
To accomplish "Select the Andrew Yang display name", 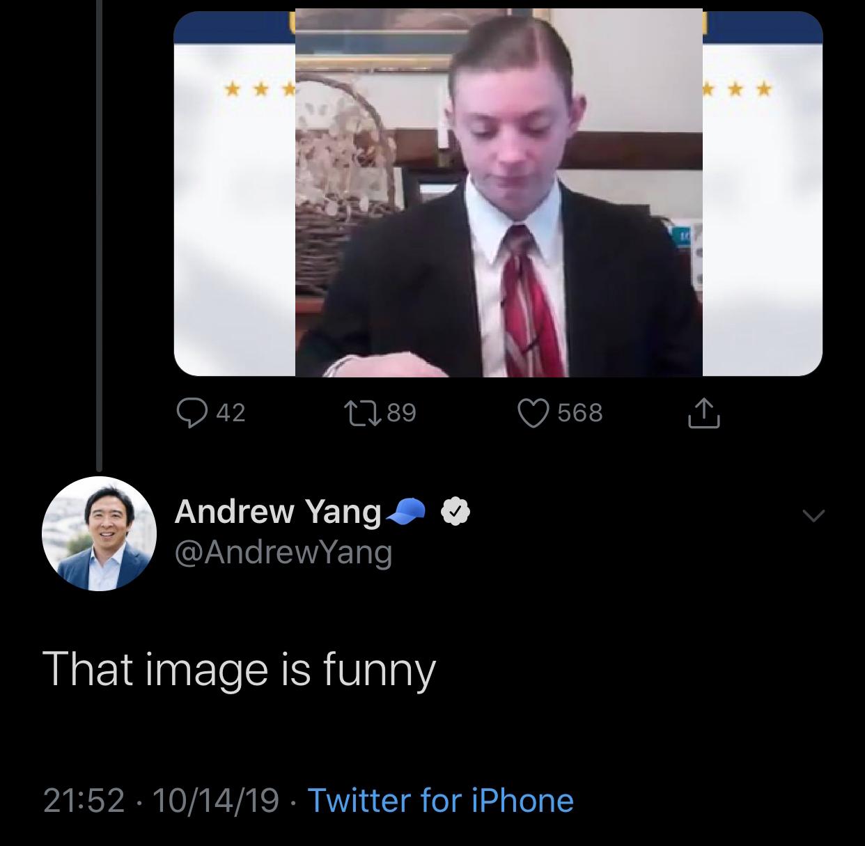I will pos(277,512).
